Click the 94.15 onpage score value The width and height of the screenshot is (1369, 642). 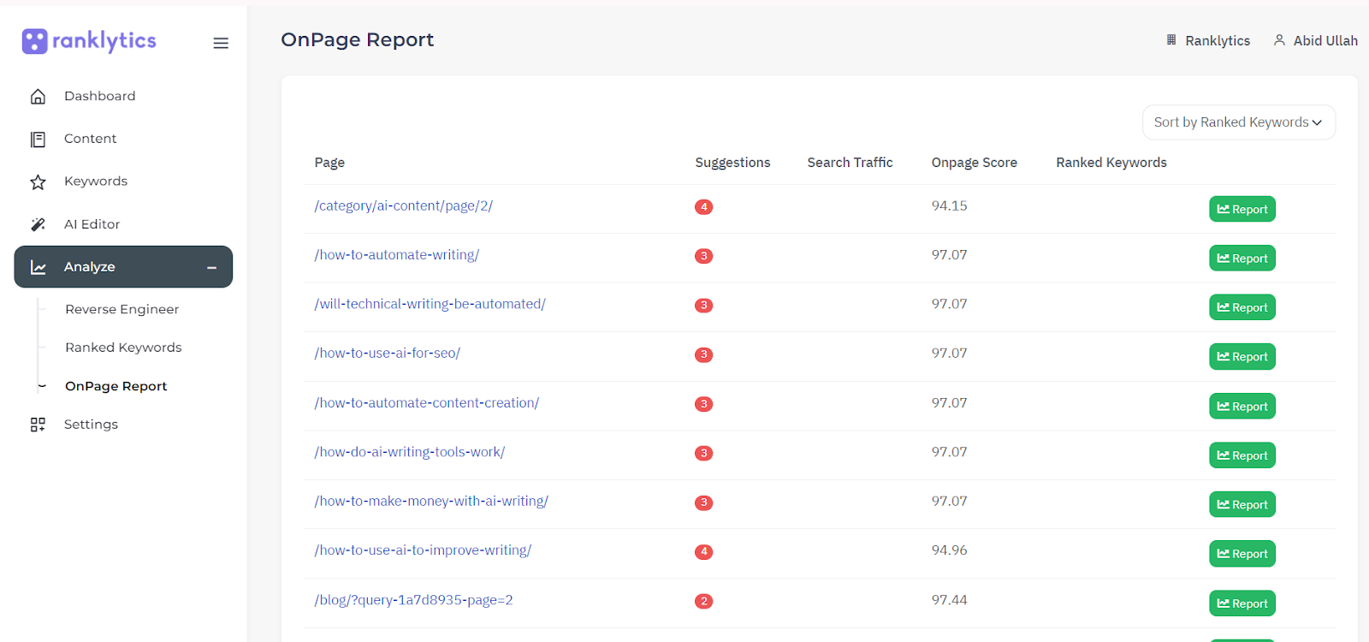coord(950,206)
